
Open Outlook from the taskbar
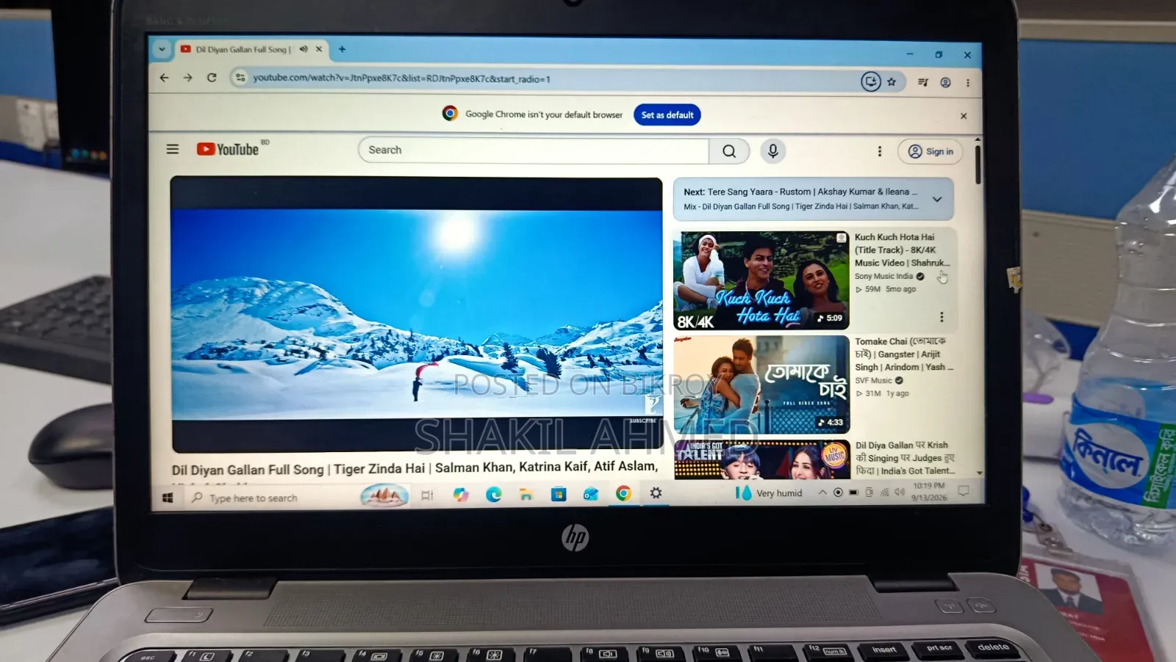(591, 494)
